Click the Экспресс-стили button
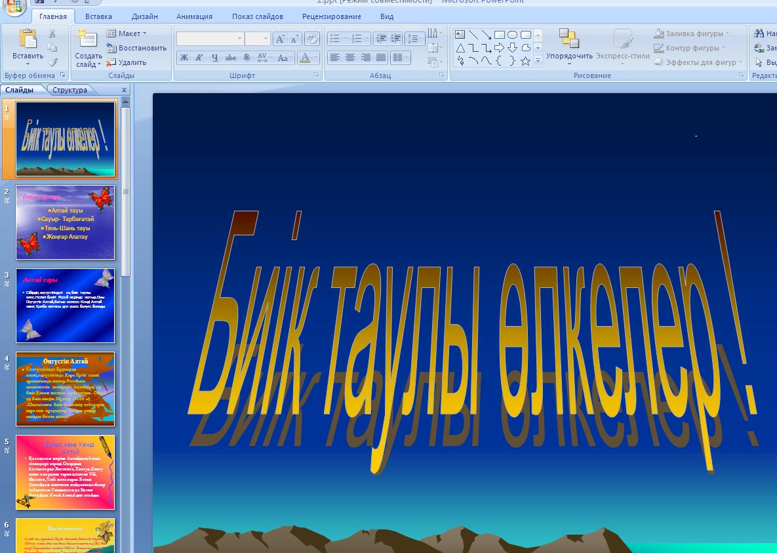The height and width of the screenshot is (553, 777). pyautogui.click(x=622, y=46)
